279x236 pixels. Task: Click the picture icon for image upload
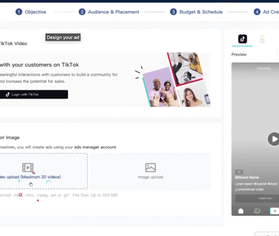click(x=151, y=167)
